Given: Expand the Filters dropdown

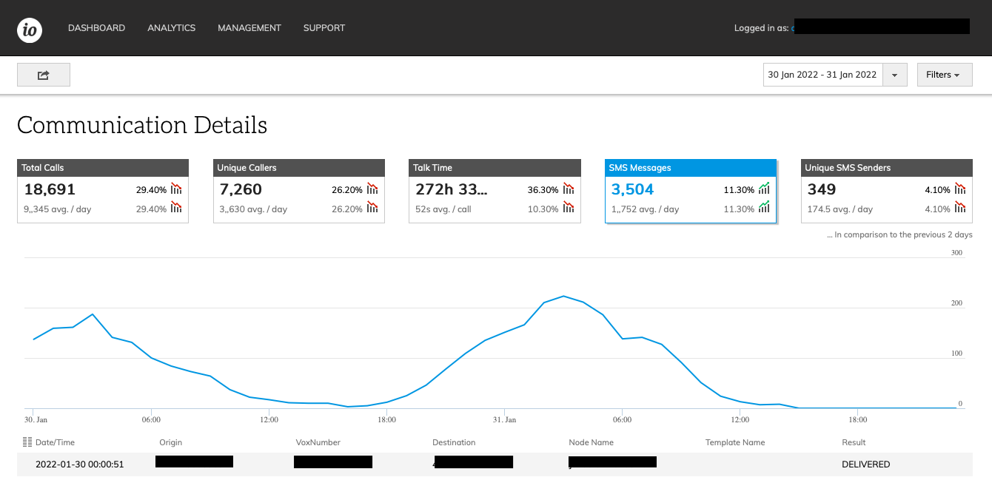Looking at the screenshot, I should click(944, 75).
